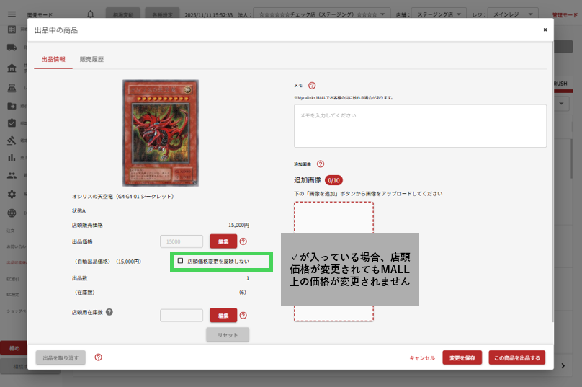Expand the 法人 corporation dropdown
Image resolution: width=582 pixels, height=387 pixels.
click(324, 14)
